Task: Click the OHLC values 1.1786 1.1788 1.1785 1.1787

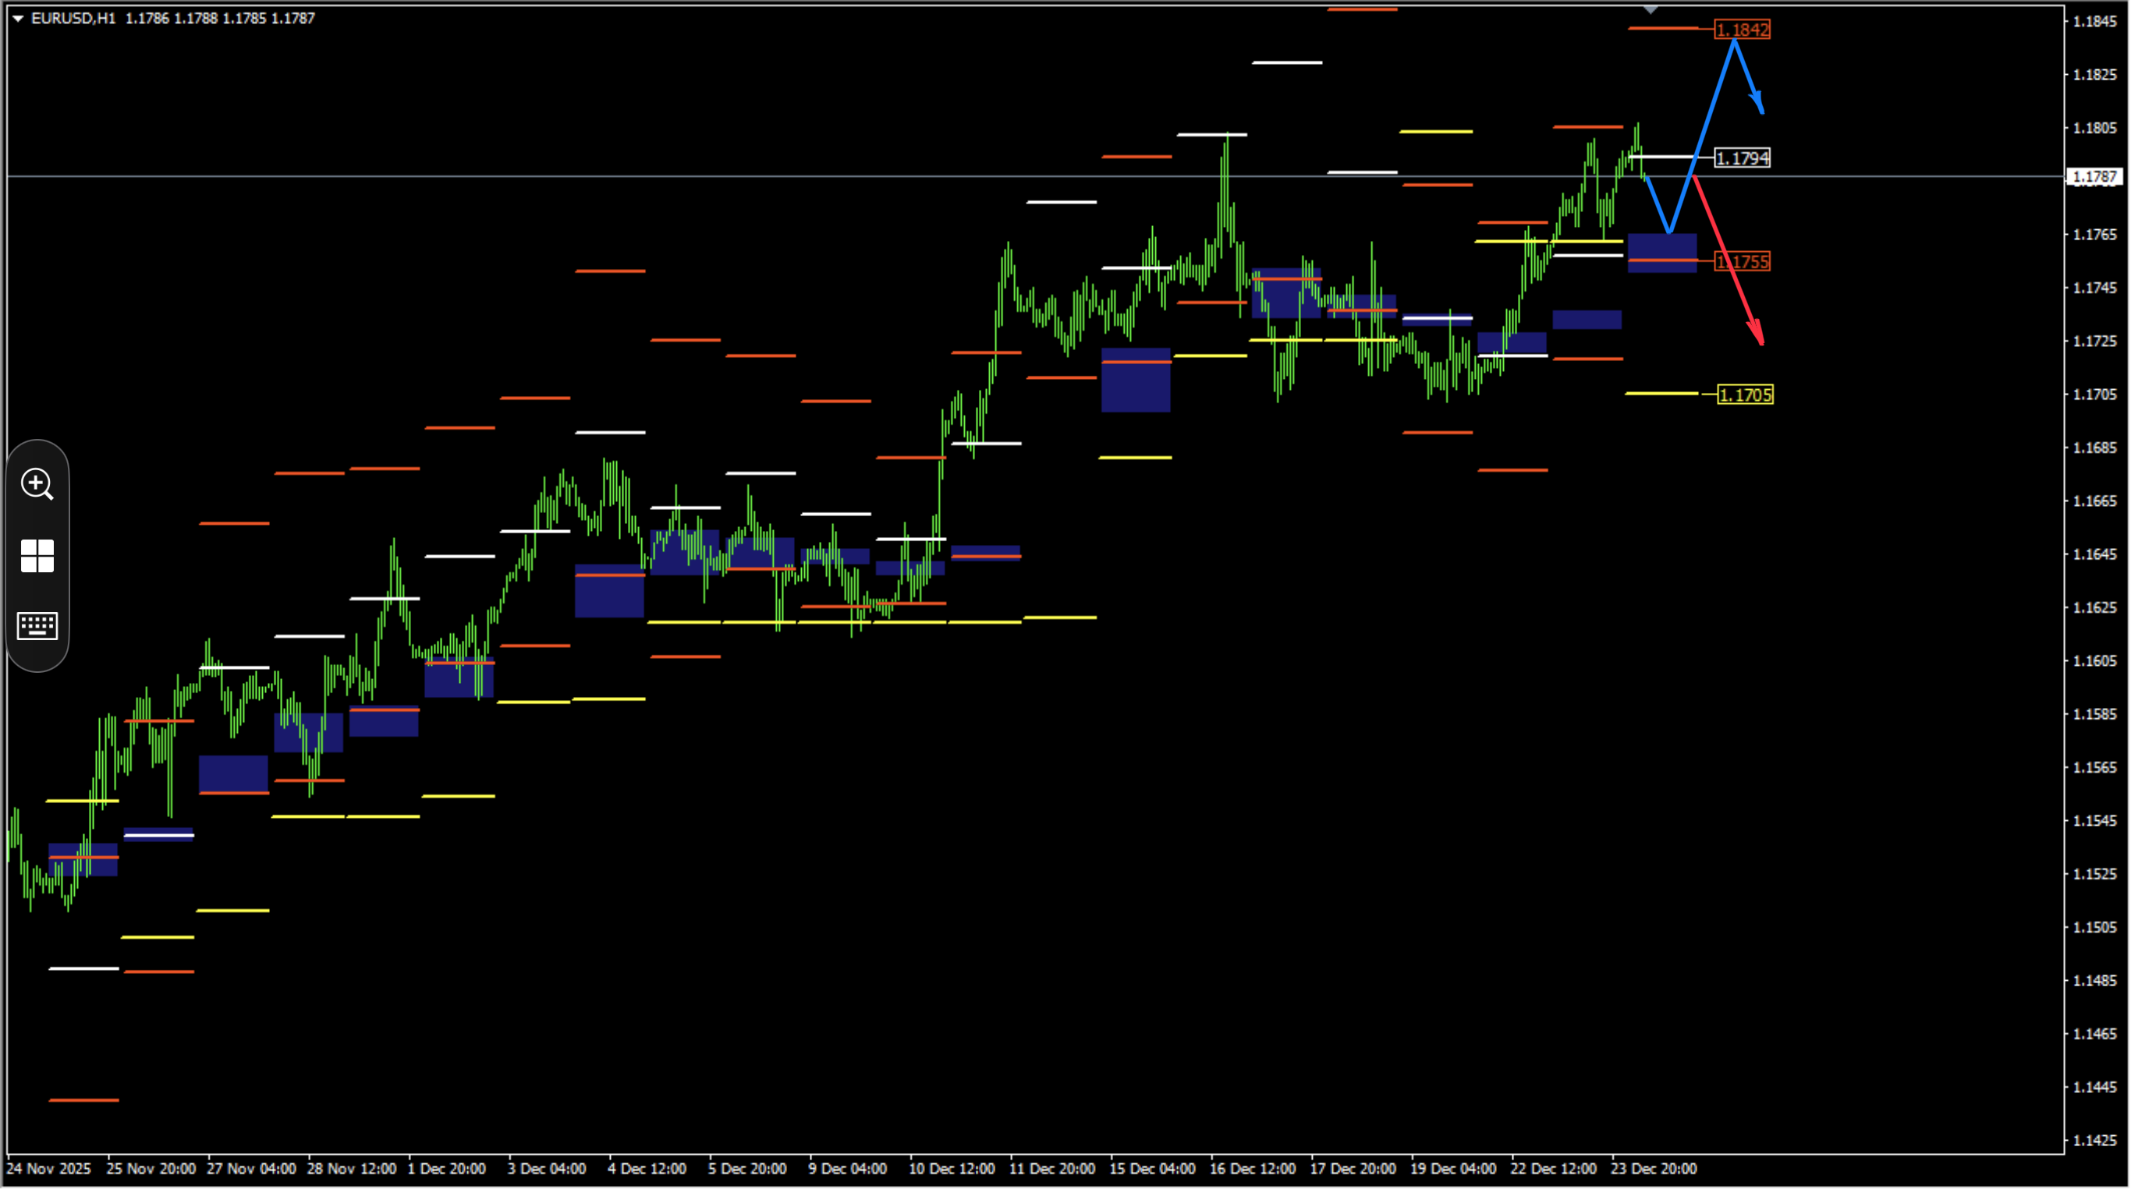Action: pyautogui.click(x=220, y=18)
